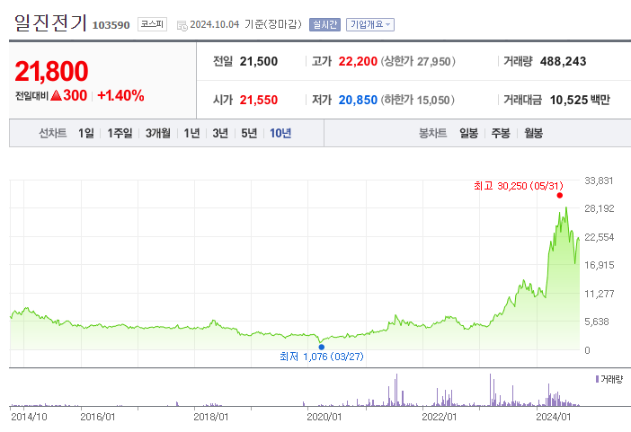Click the 봉차트 label
Viewport: 631px width, 432px height.
click(x=432, y=133)
